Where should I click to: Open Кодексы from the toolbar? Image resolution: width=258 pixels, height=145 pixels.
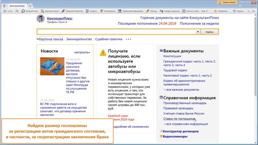(92, 11)
